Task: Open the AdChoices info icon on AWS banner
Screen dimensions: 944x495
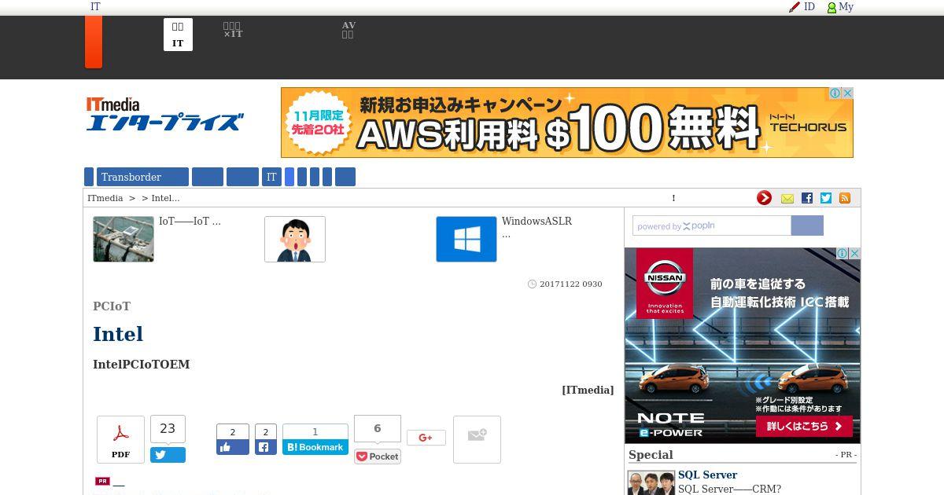Action: pyautogui.click(x=835, y=93)
